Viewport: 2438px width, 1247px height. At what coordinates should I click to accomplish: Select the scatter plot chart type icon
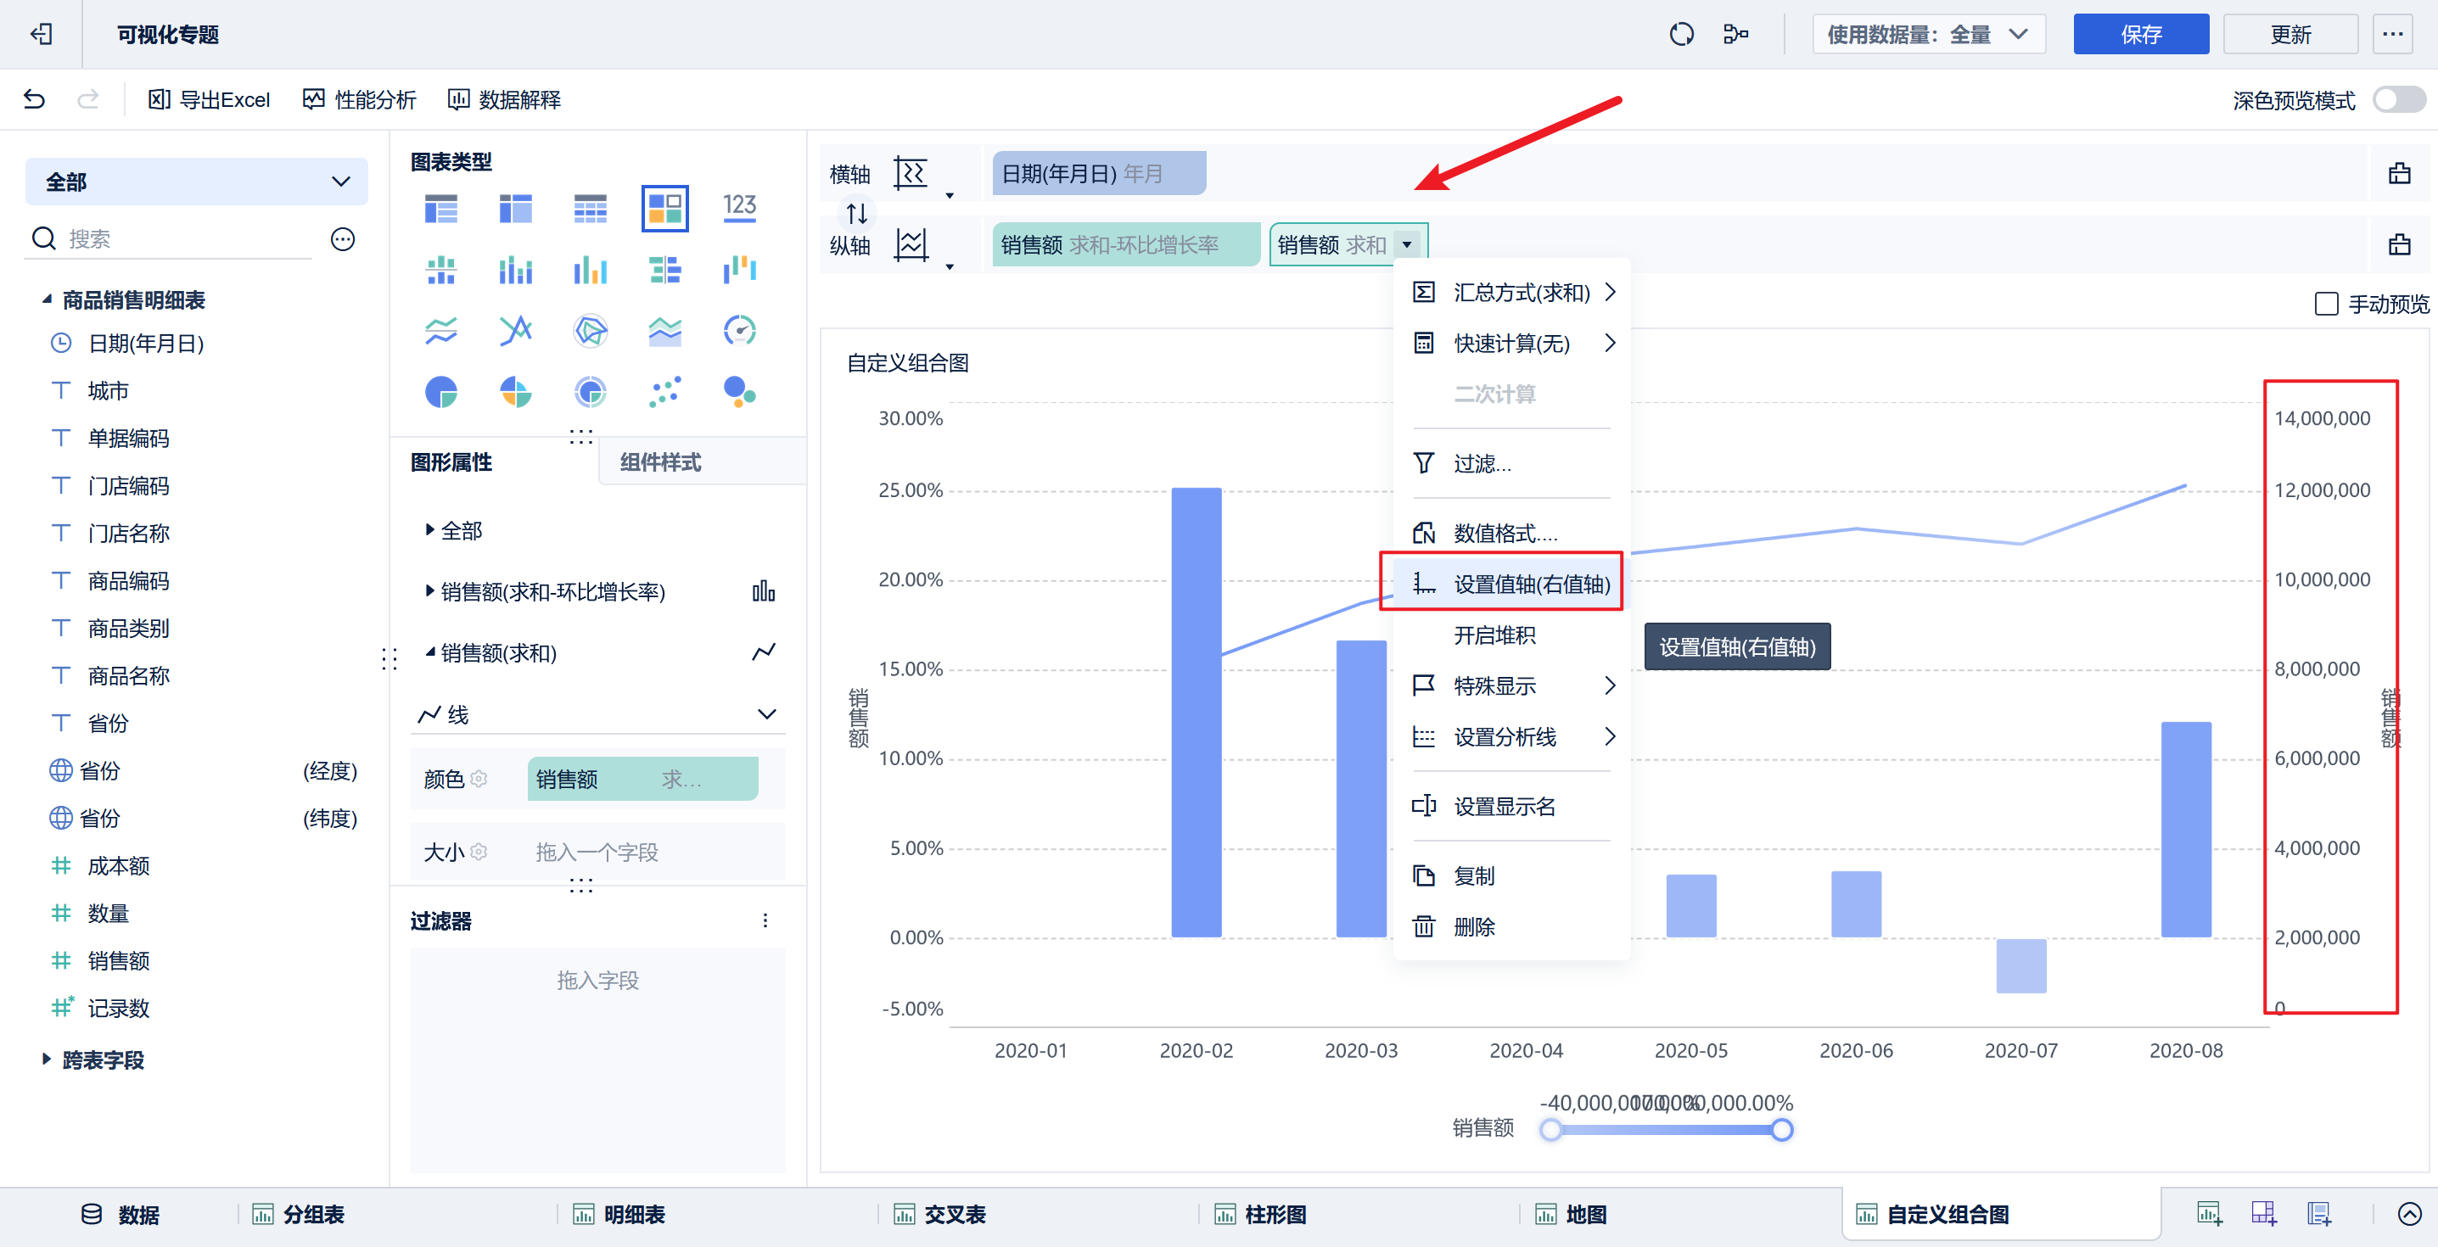pos(664,392)
